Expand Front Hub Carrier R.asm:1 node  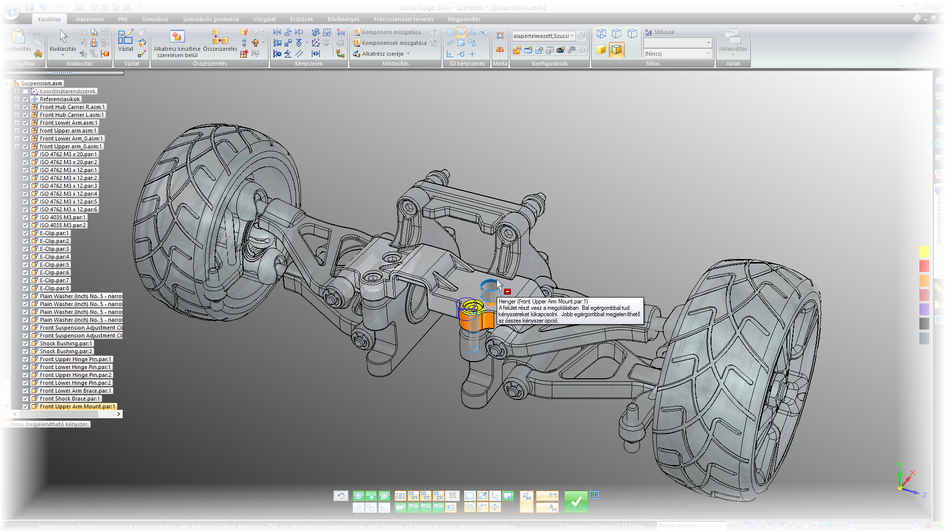click(17, 107)
